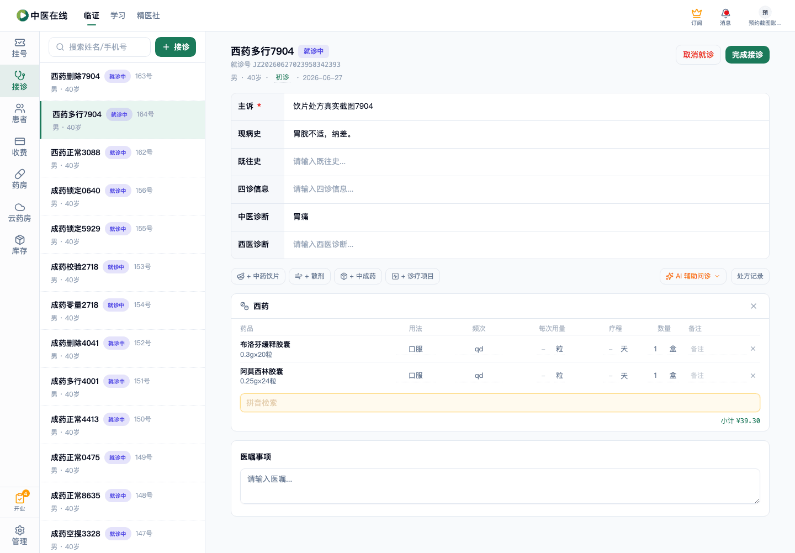Add a 散剂 prescription
This screenshot has width=795, height=553.
pos(310,276)
